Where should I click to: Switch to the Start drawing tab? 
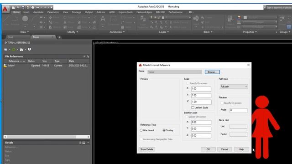coord(10,37)
